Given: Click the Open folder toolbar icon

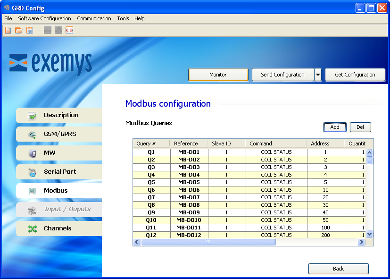Looking at the screenshot, I should [x=19, y=31].
